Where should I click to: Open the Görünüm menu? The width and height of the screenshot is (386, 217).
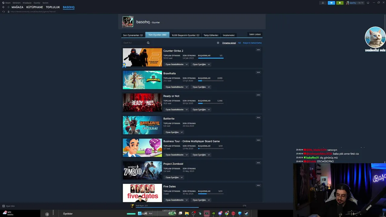pyautogui.click(x=17, y=3)
